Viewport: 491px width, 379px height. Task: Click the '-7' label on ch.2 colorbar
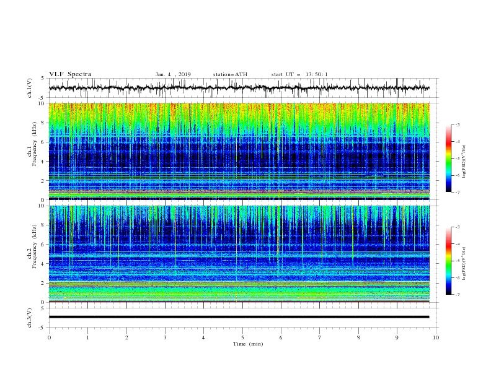coord(457,294)
